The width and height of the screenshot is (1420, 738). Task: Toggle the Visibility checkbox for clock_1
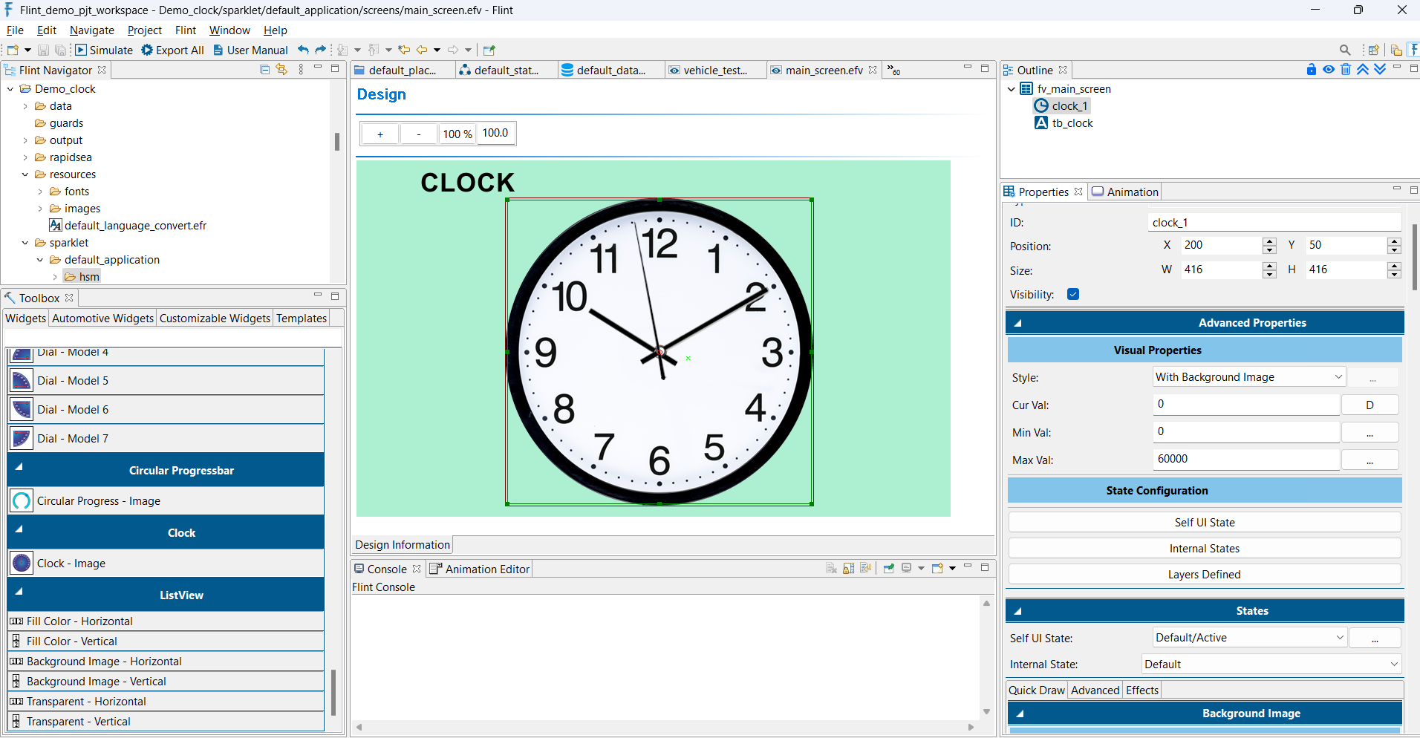pyautogui.click(x=1072, y=294)
